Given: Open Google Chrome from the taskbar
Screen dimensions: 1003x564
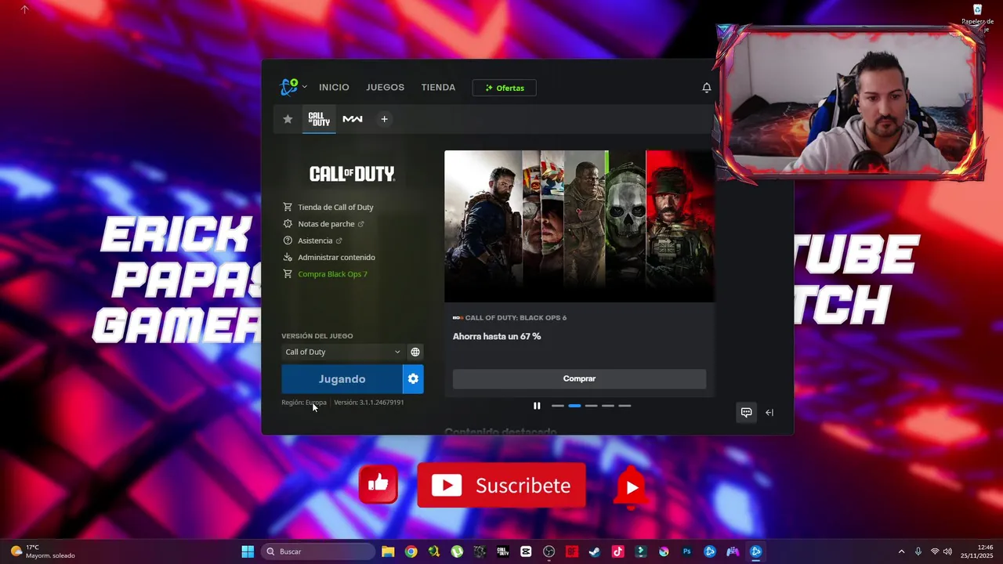Looking at the screenshot, I should click(x=411, y=551).
